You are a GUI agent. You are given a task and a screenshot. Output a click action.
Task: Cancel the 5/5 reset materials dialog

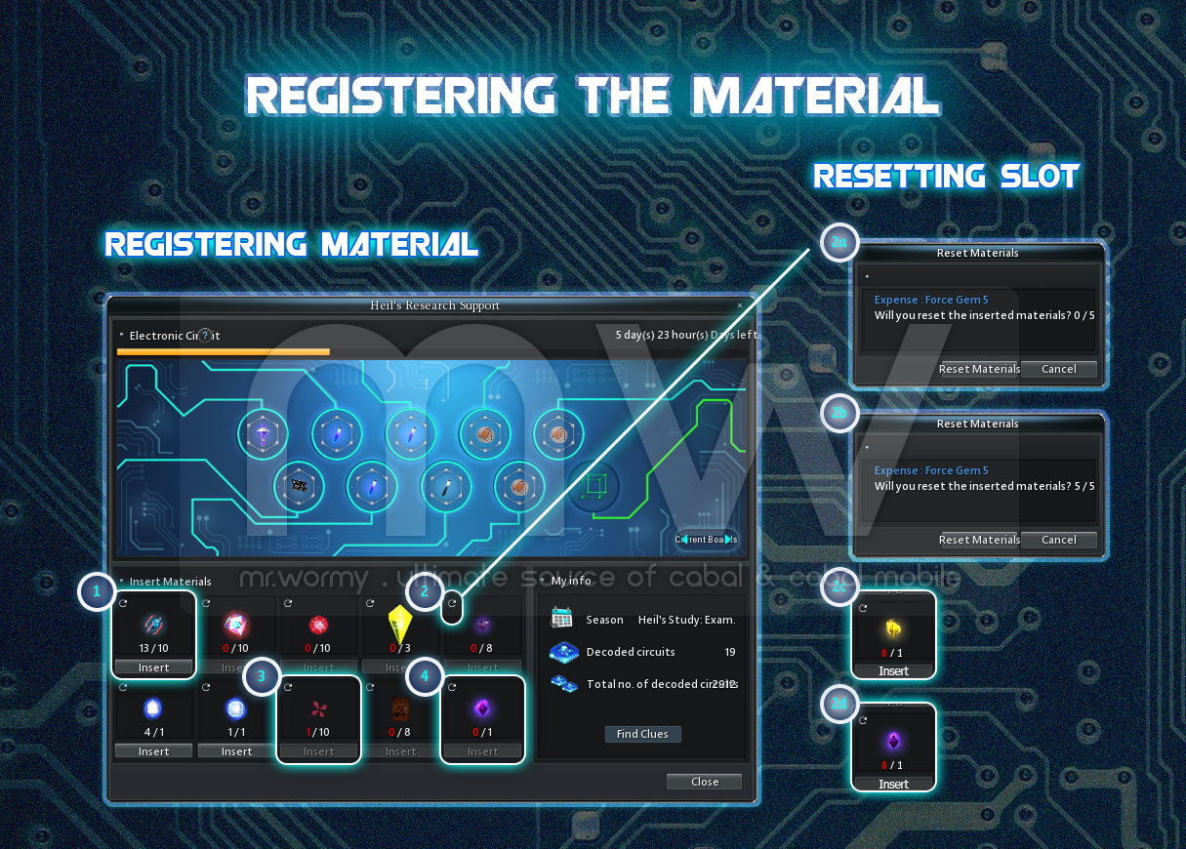(x=1058, y=540)
